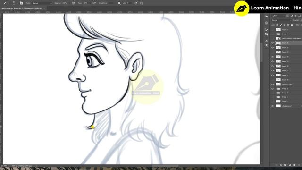Image resolution: width=302 pixels, height=170 pixels.
Task: Click the Layer 24 thumbnail
Action: 278,52
